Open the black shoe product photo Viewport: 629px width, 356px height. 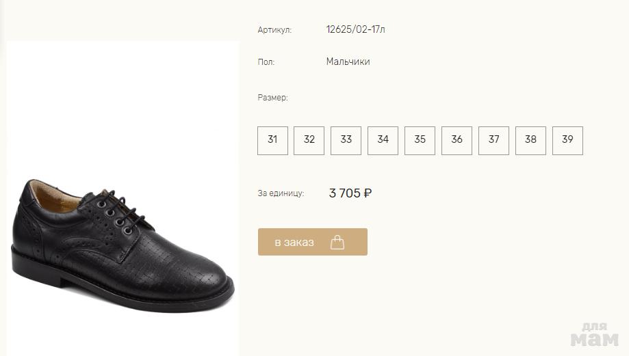tap(123, 246)
